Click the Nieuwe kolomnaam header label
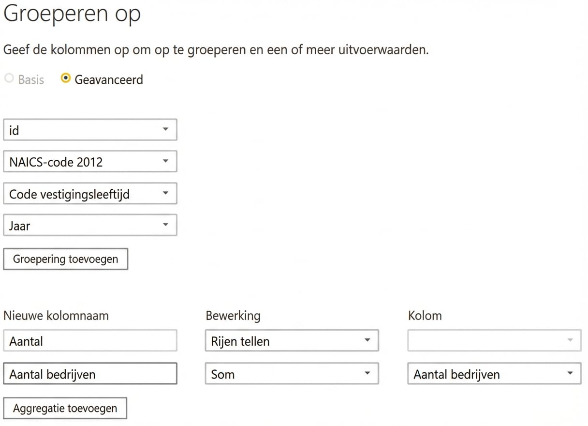Viewport: 588px width, 426px height. click(56, 316)
